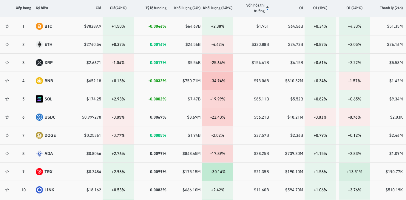Image resolution: width=406 pixels, height=200 pixels.
Task: Toggle favorite star for XRP row
Action: tap(7, 63)
